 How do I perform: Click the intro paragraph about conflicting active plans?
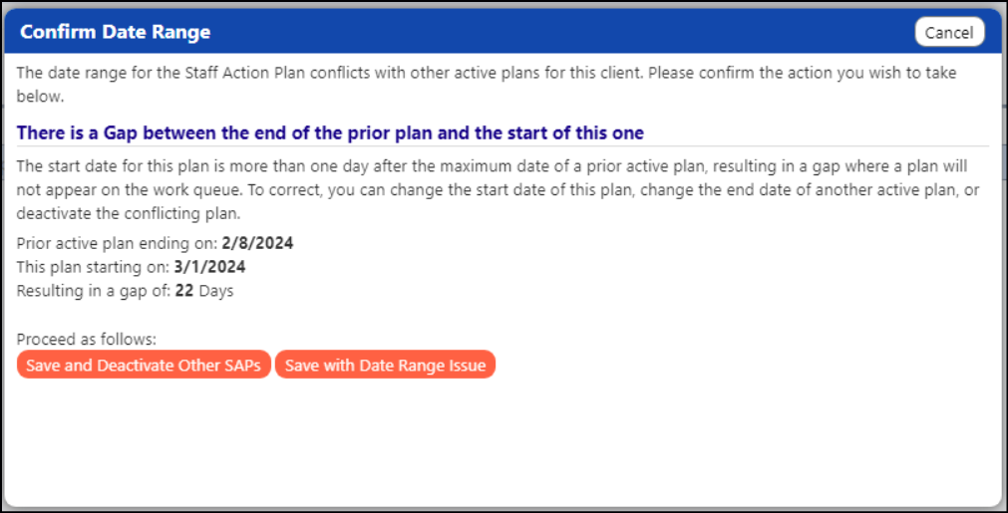(487, 86)
